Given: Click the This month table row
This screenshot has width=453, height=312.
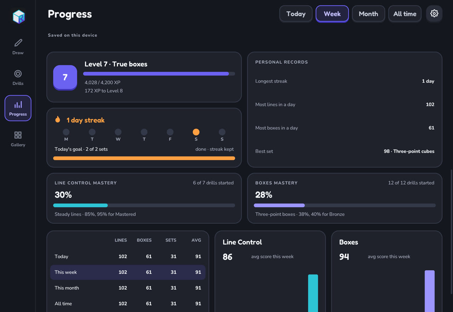Looking at the screenshot, I should coord(128,288).
